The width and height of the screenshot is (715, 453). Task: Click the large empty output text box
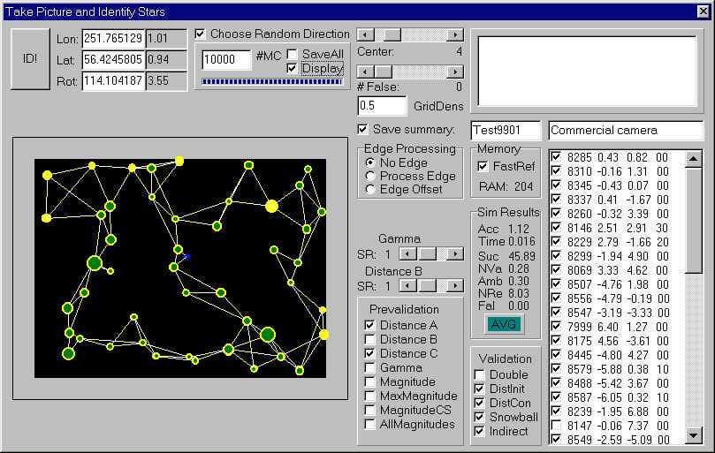click(588, 72)
